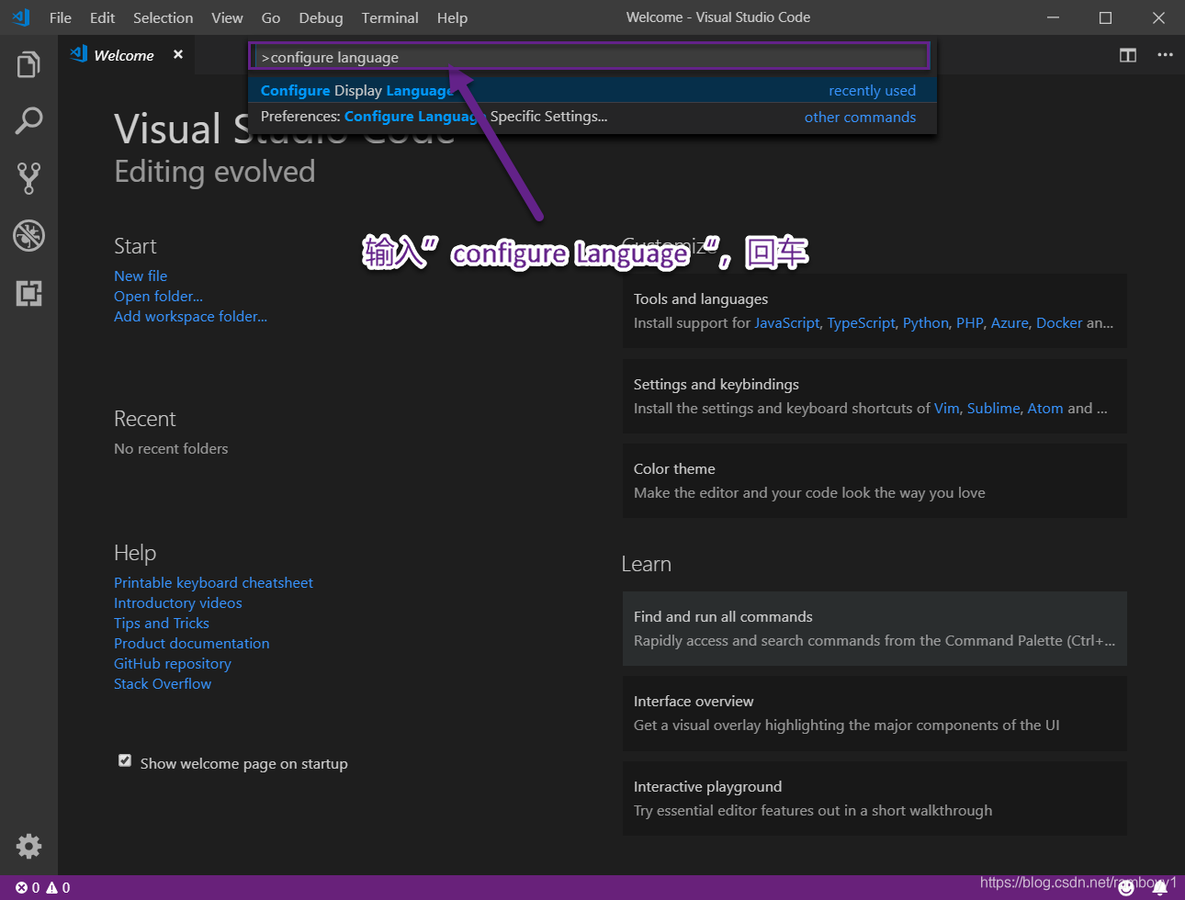Open the Explorer view in activity bar
The width and height of the screenshot is (1185, 900).
pos(28,64)
